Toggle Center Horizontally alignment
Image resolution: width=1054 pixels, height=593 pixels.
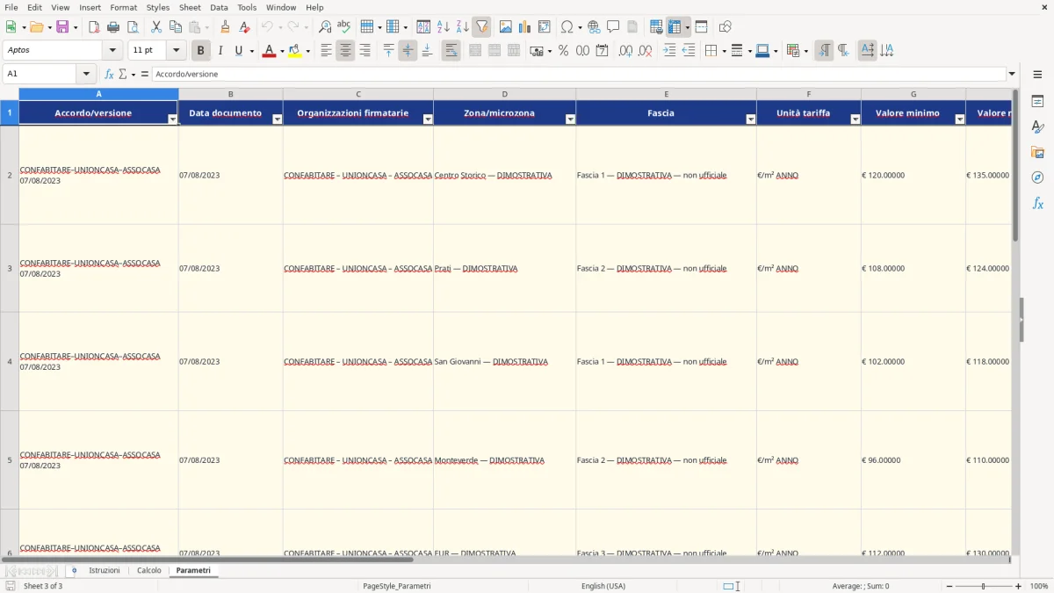pos(345,51)
